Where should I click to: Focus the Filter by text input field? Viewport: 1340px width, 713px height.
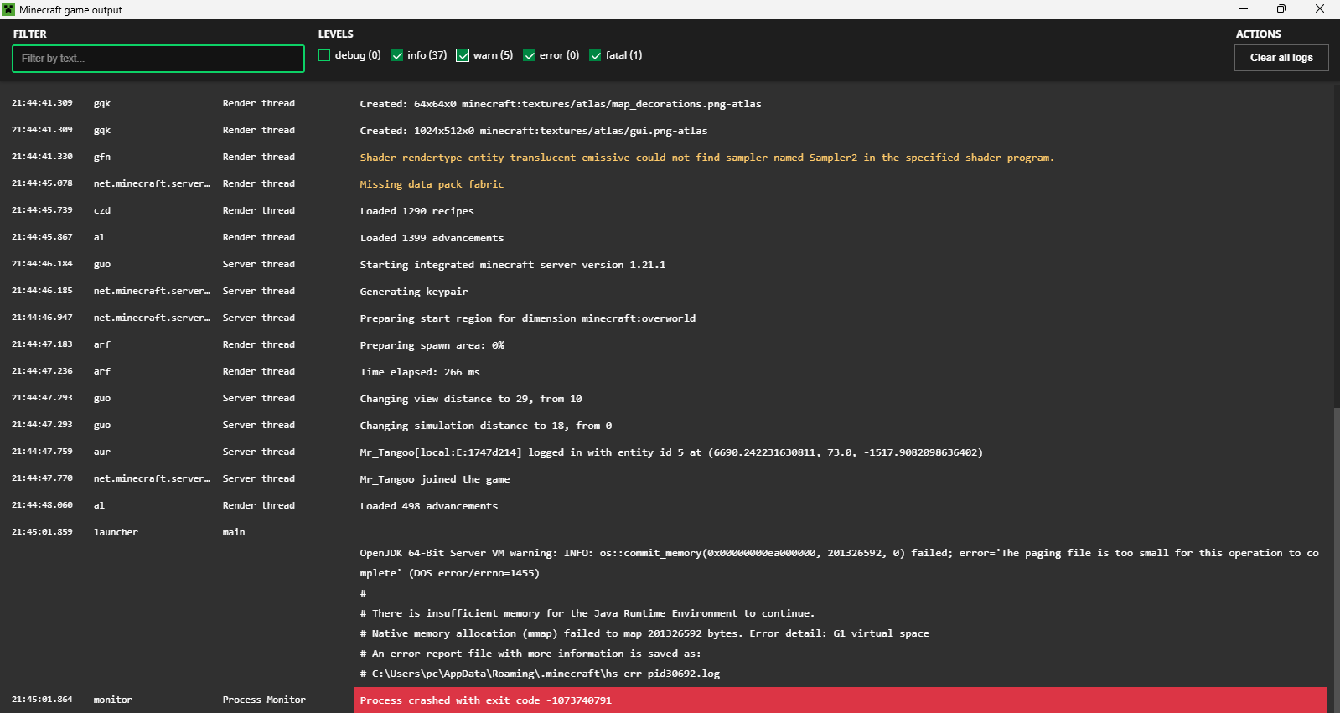(x=158, y=59)
